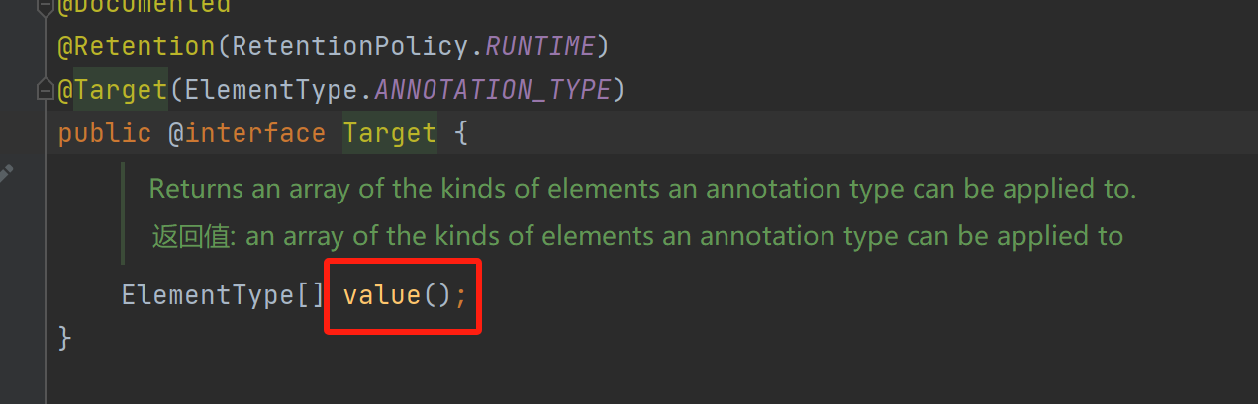This screenshot has width=1258, height=404.
Task: Click the pencil icon to toggle rendered doc view
Action: pyautogui.click(x=5, y=174)
